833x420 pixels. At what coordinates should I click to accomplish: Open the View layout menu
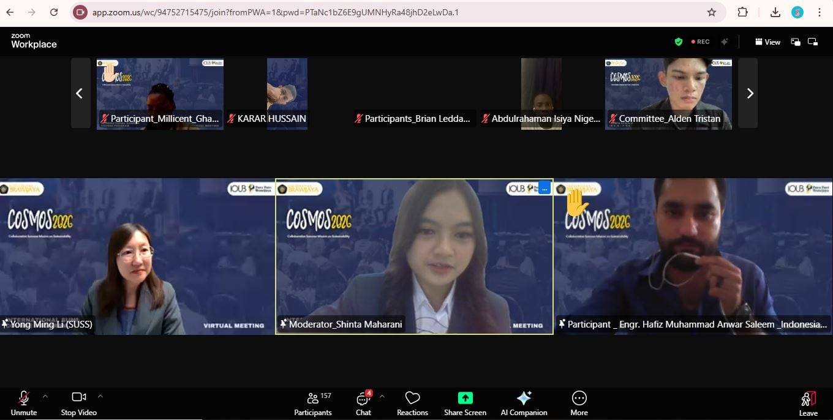click(x=767, y=42)
